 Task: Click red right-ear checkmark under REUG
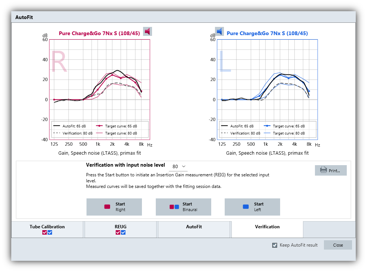(118, 232)
